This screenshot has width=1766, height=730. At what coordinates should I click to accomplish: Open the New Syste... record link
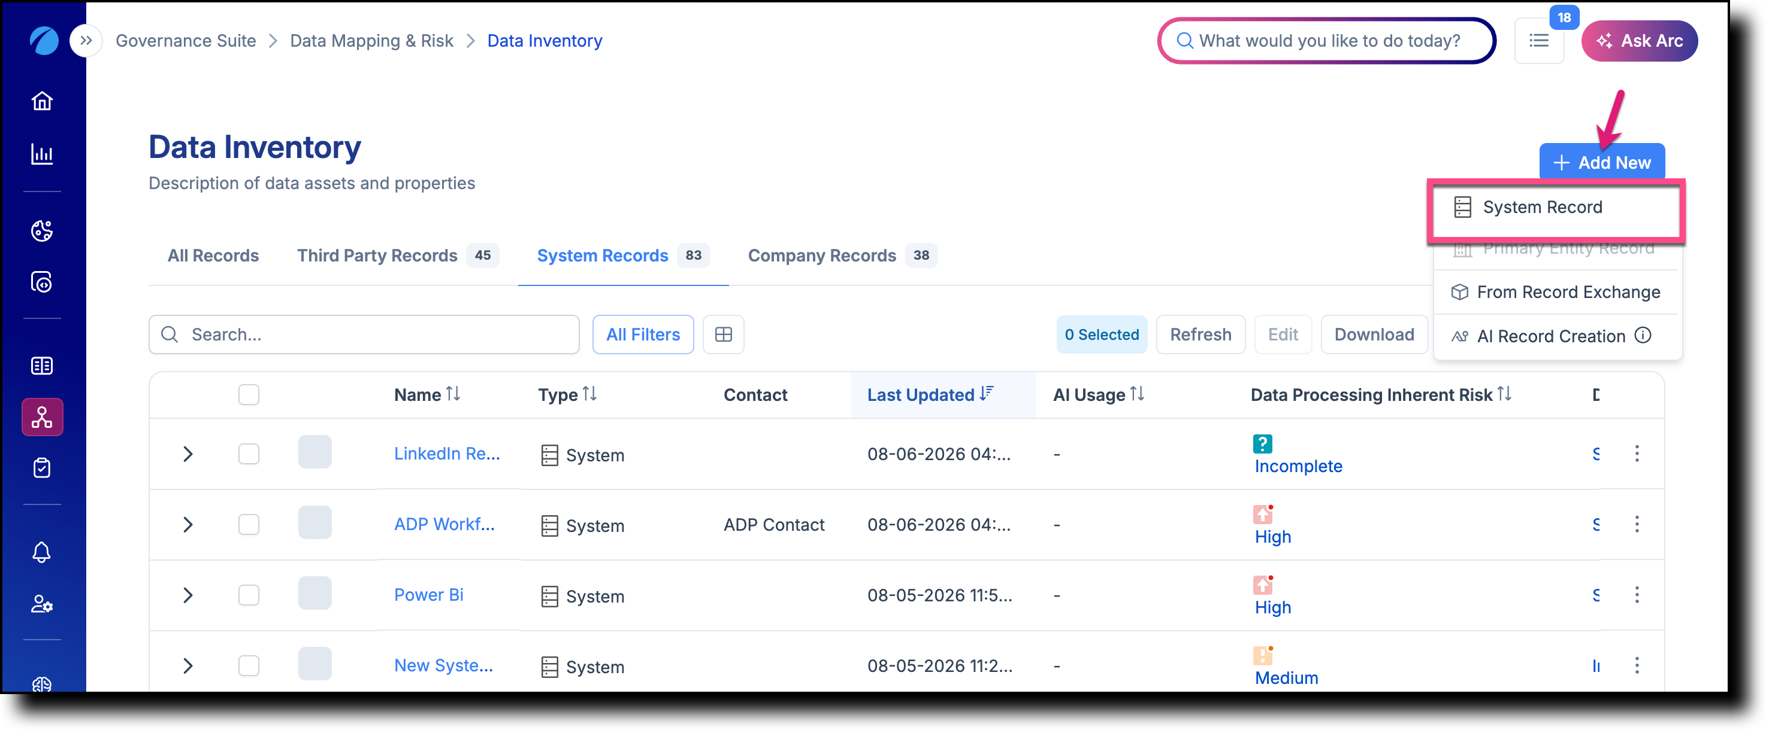pyautogui.click(x=443, y=665)
